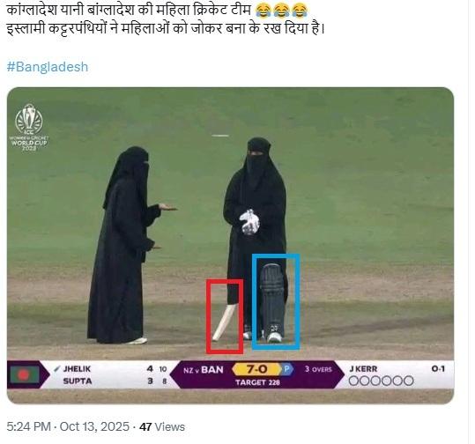Click the blue rectangle around the leg pad
Screen dimensions: 475x444
[x=276, y=301]
